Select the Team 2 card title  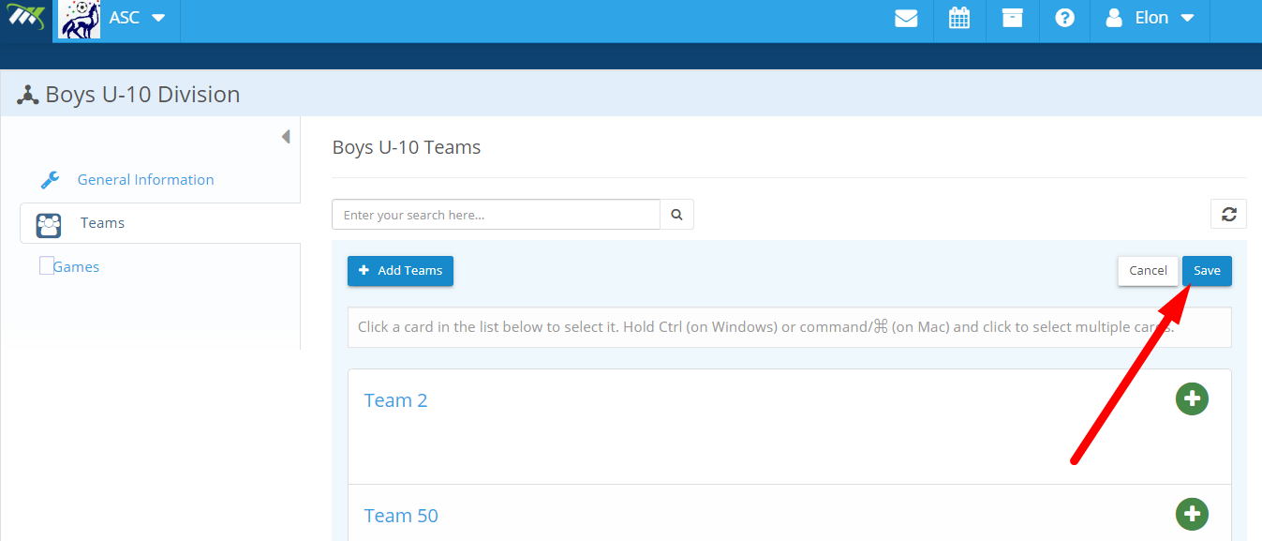coord(395,400)
